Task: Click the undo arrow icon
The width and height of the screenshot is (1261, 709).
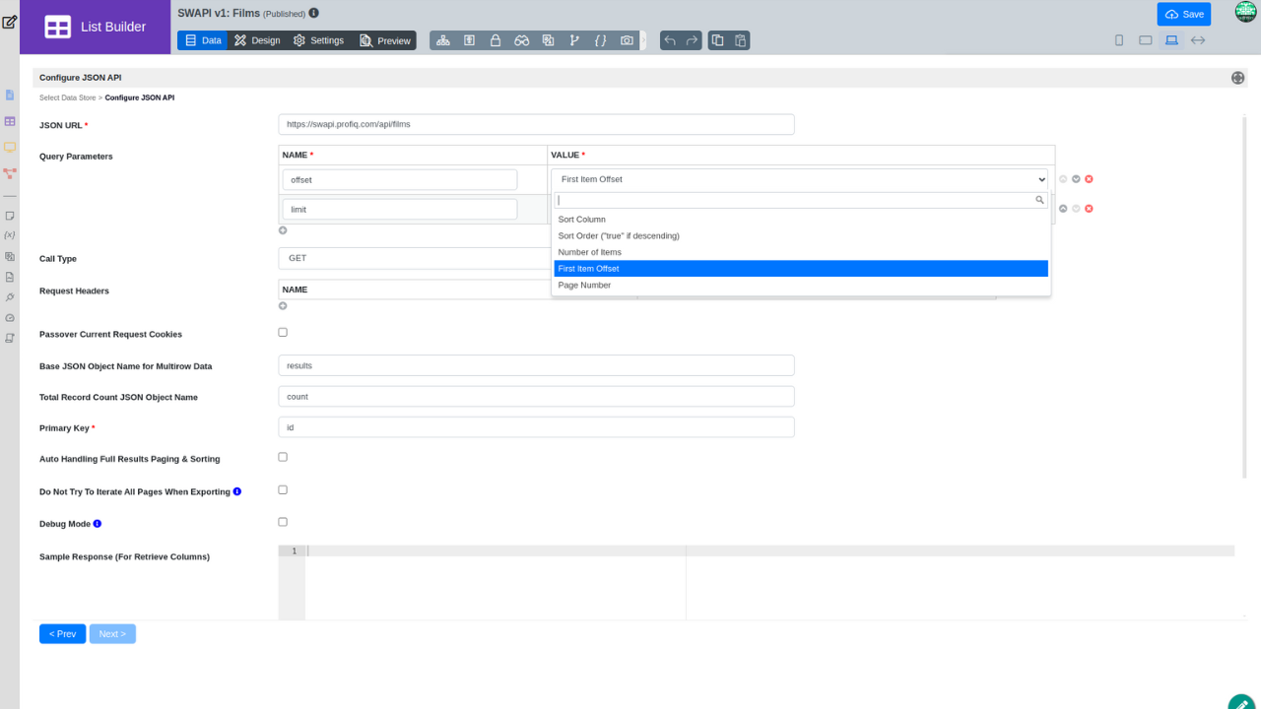Action: coord(670,40)
